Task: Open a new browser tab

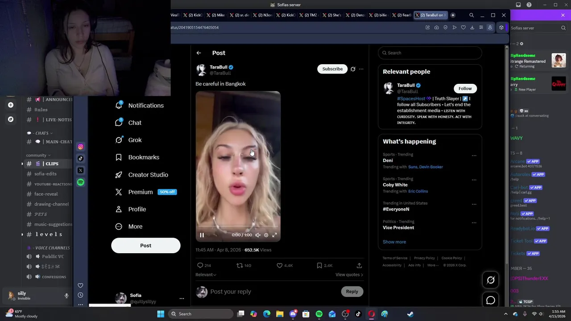Action: pyautogui.click(x=453, y=15)
